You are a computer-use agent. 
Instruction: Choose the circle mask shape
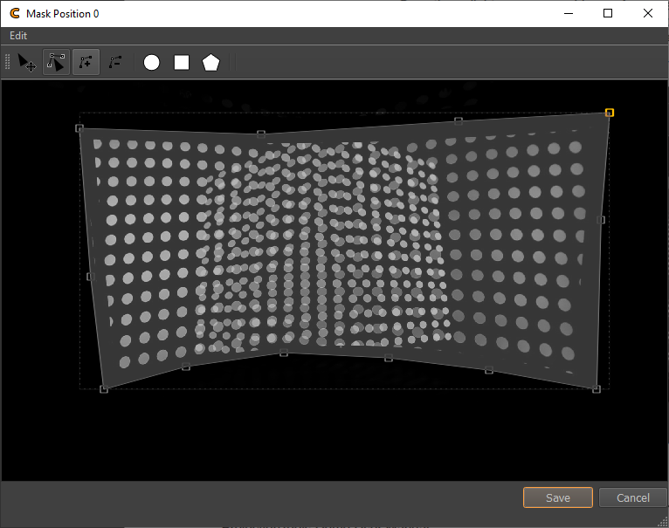(152, 63)
